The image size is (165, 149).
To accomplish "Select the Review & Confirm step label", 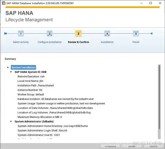I will point(79,42).
